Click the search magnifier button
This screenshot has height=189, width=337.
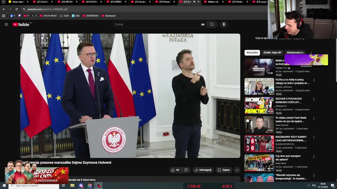212,24
